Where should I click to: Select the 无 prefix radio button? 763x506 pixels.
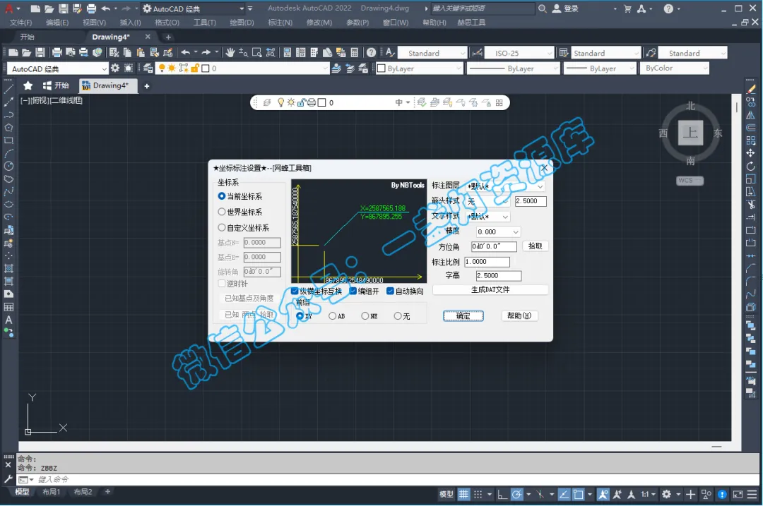[x=402, y=316]
